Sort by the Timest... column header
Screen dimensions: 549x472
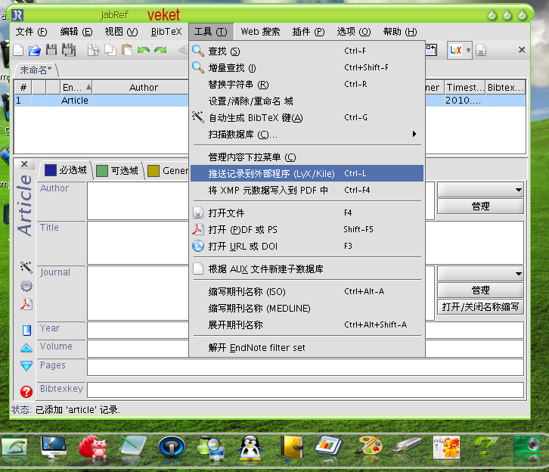click(465, 87)
